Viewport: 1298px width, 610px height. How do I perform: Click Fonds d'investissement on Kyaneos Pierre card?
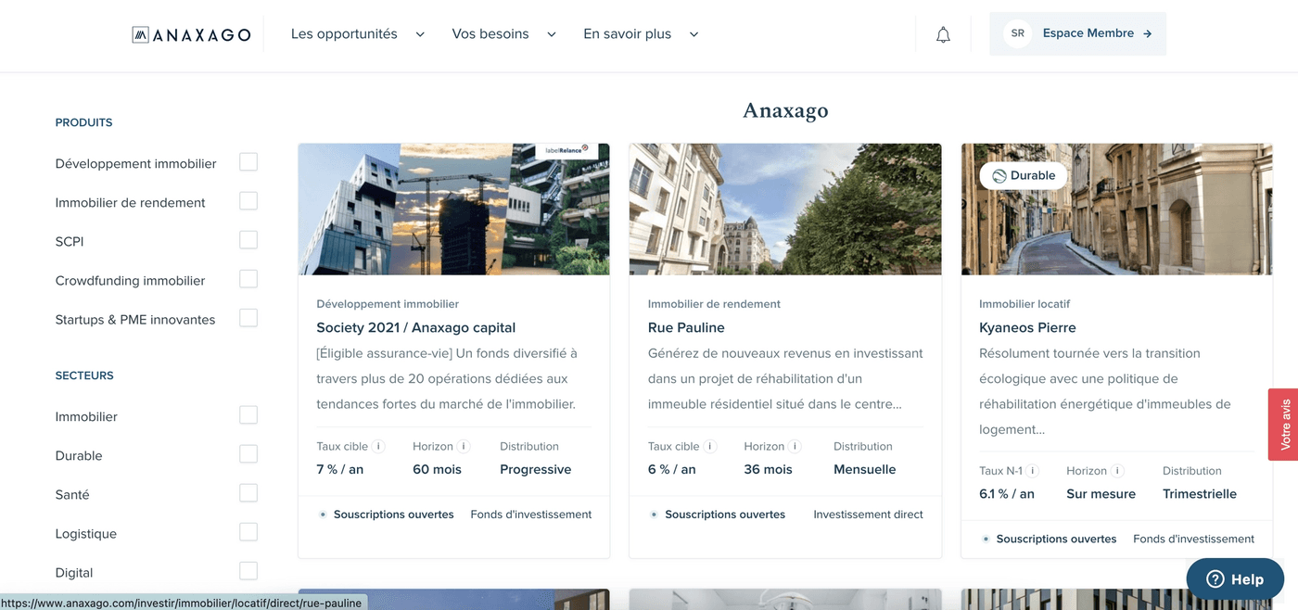coord(1193,539)
